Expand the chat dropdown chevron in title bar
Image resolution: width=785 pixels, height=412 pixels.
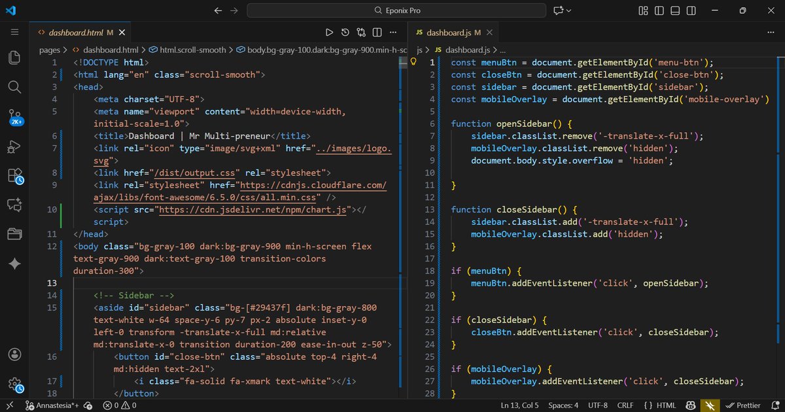point(568,10)
